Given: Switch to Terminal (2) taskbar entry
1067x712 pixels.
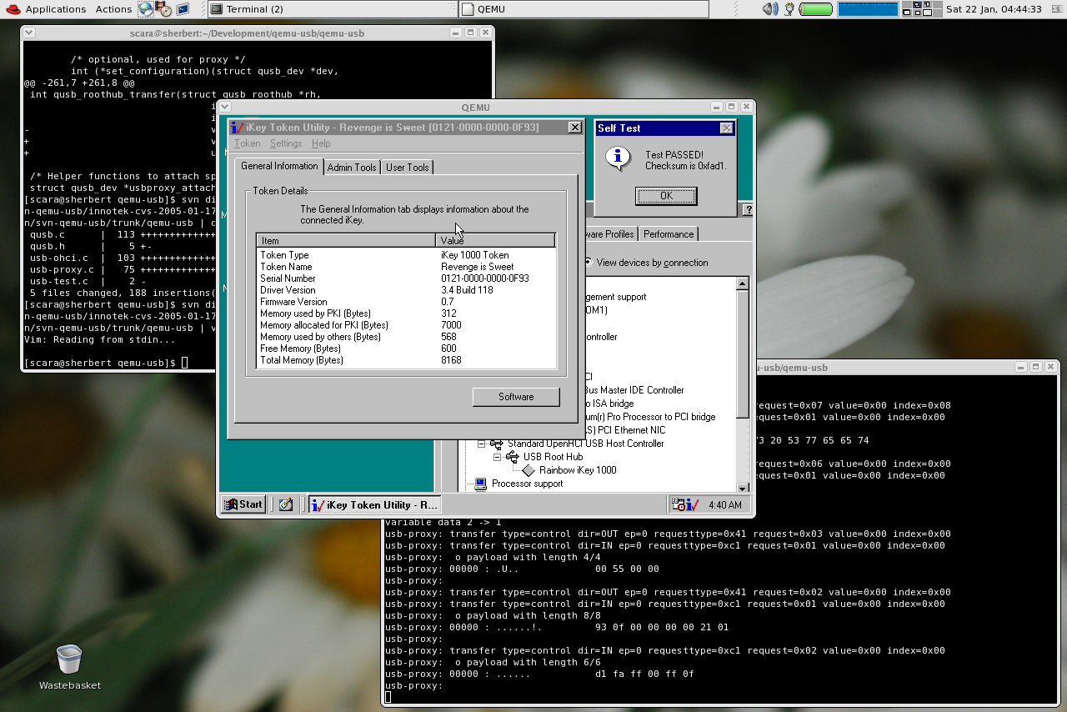Looking at the screenshot, I should pyautogui.click(x=331, y=9).
